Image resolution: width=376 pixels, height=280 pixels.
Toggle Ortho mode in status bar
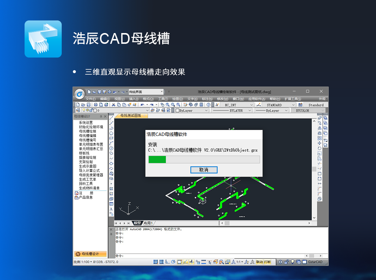pos(167,262)
